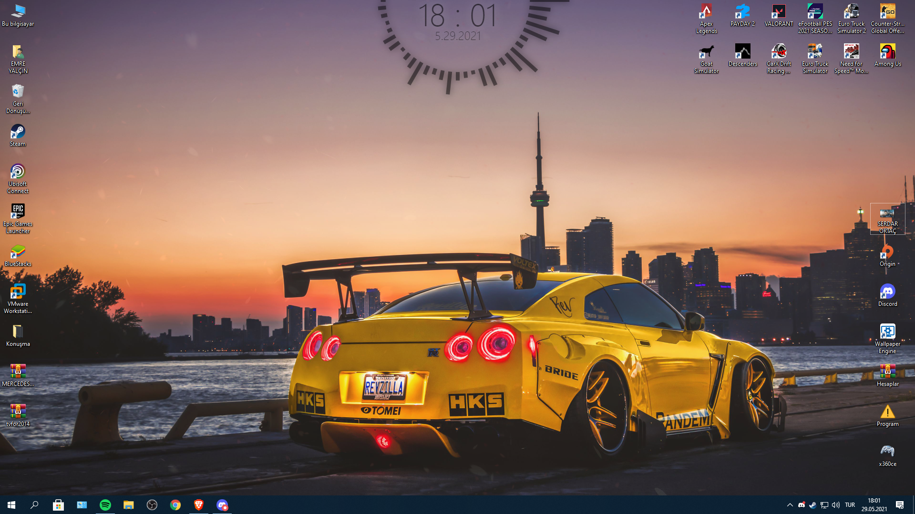This screenshot has width=915, height=514.
Task: Launch Apex Legends shortcut
Action: [x=706, y=19]
